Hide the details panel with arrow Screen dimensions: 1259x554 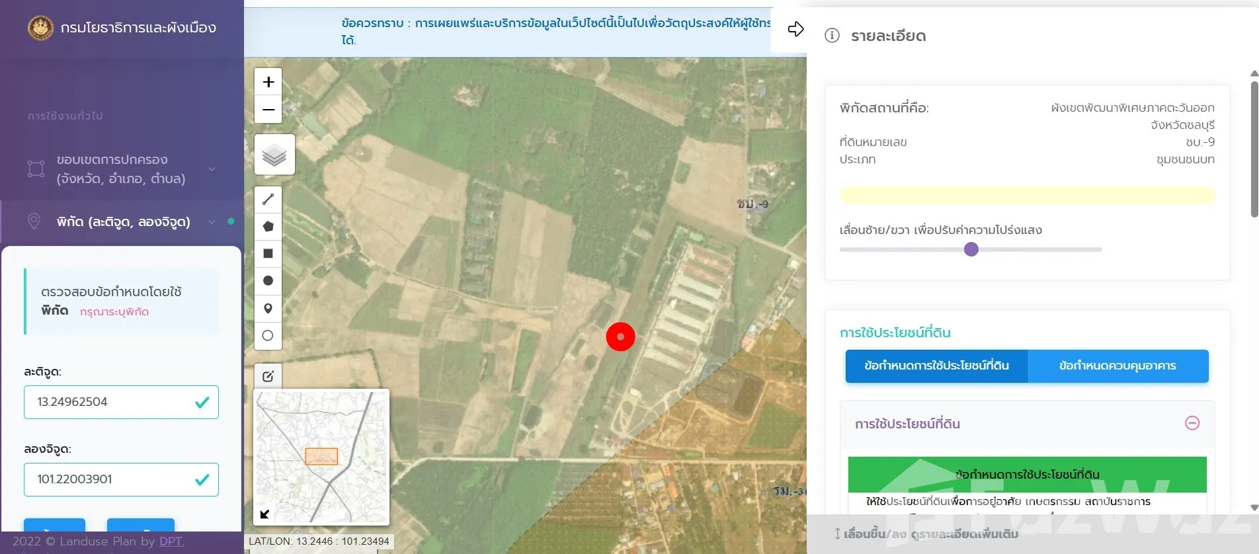click(795, 29)
